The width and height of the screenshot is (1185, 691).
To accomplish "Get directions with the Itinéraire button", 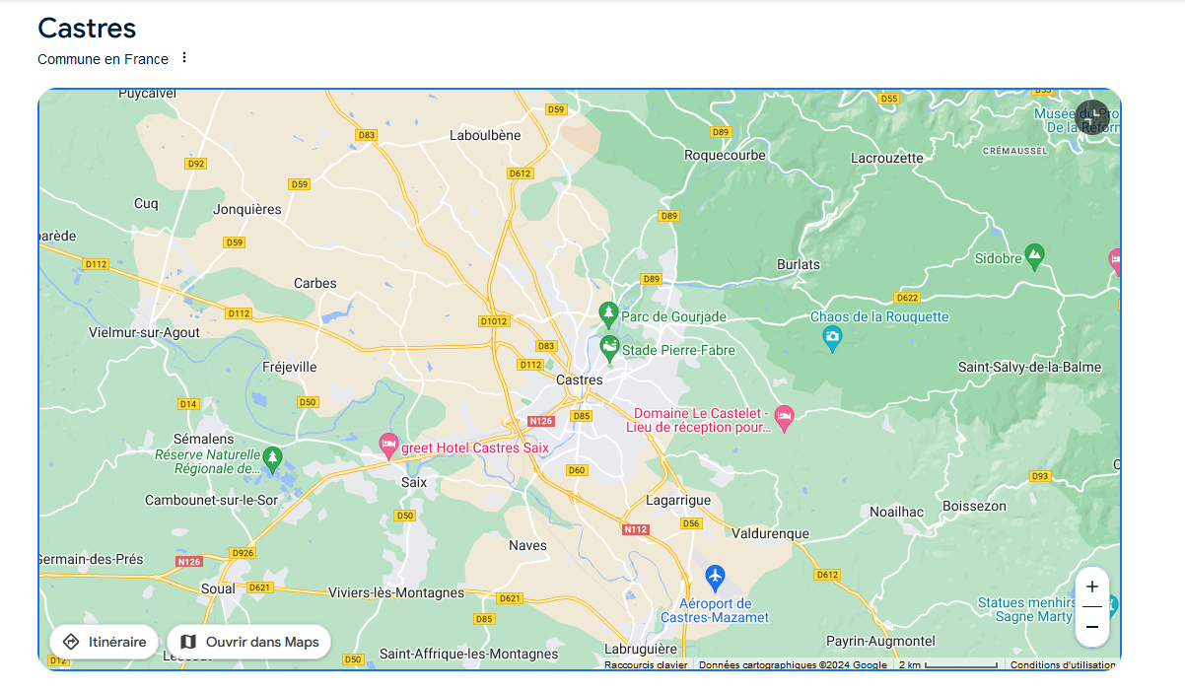I will pos(104,642).
